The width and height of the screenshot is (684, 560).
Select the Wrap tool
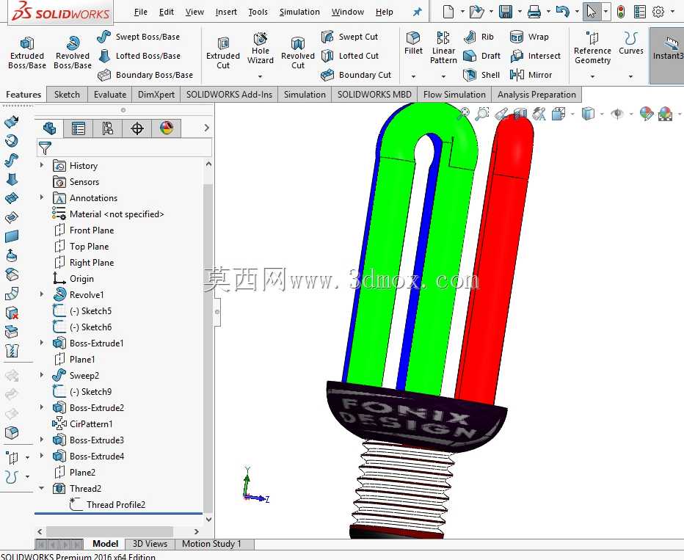point(529,37)
